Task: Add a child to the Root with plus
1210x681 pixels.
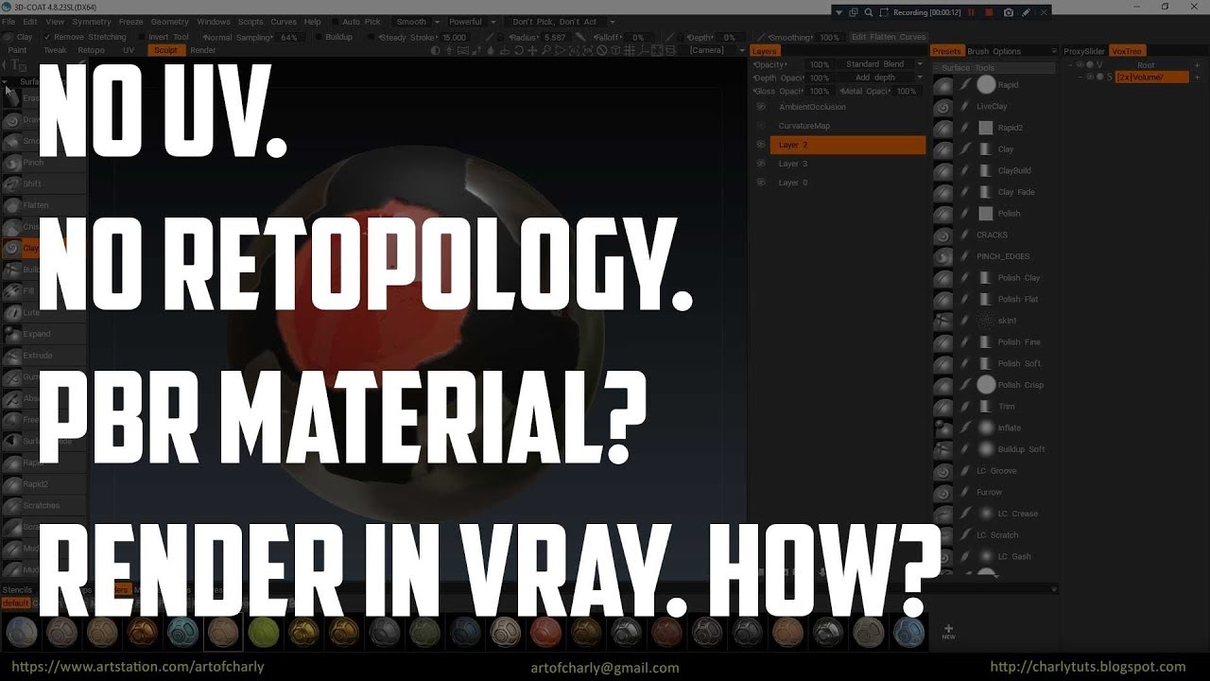Action: [x=1198, y=65]
